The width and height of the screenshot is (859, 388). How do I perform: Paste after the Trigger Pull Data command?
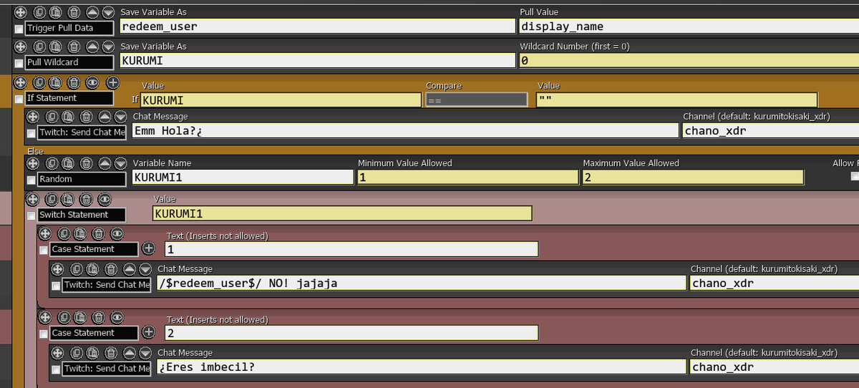tap(56, 12)
